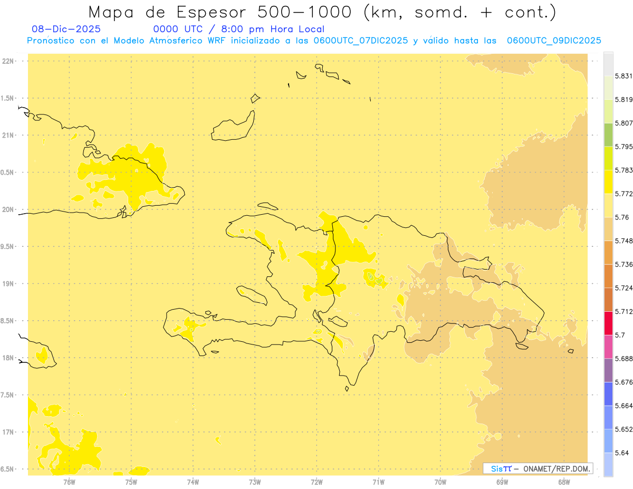
Task: Click the pink legend swatch between 5.688 and 5.7
Action: [x=608, y=347]
